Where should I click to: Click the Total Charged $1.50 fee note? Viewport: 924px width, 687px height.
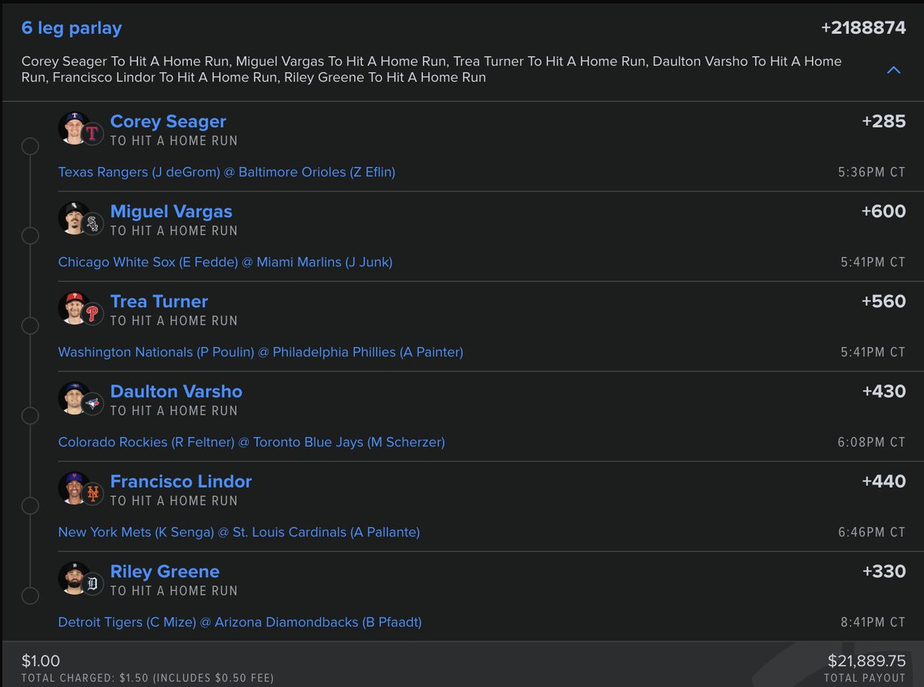pyautogui.click(x=147, y=679)
